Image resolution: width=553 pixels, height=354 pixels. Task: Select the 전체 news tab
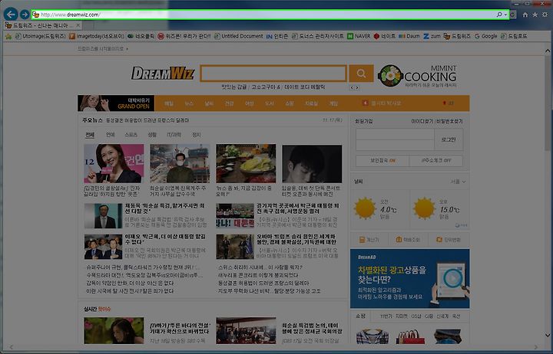click(x=90, y=135)
